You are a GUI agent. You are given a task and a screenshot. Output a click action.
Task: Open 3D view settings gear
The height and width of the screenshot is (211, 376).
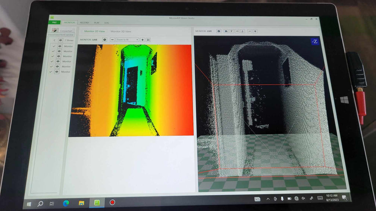coord(219,31)
